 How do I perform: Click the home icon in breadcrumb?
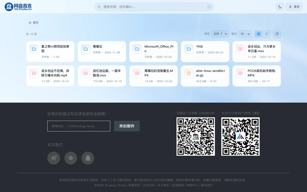point(30,23)
